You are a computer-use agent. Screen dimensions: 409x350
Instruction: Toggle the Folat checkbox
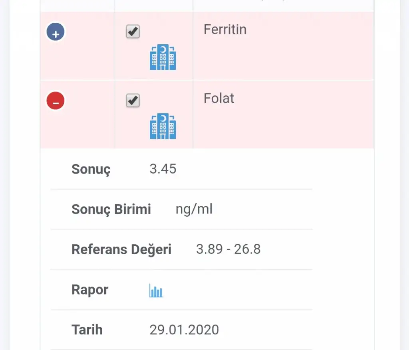(x=133, y=100)
